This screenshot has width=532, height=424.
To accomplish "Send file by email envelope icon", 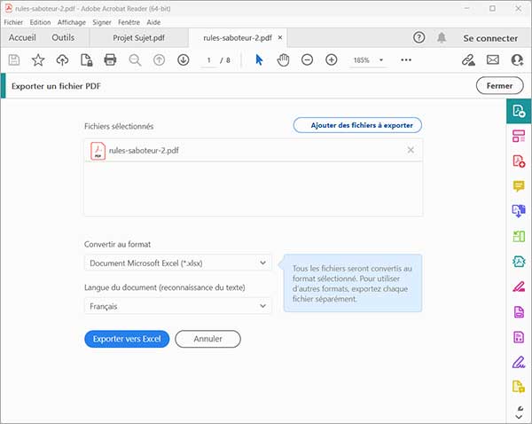I will [x=493, y=60].
